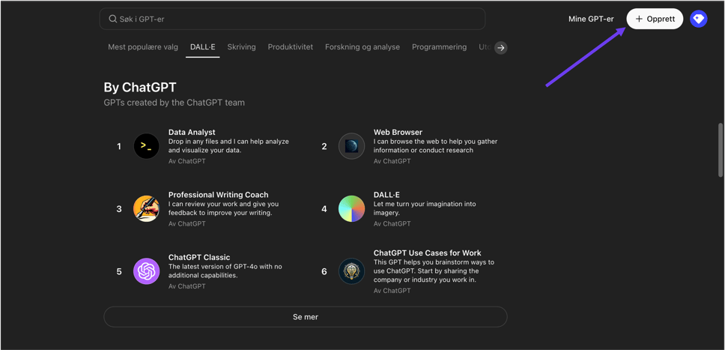Go to Forskning og analyse tab
725x350 pixels.
[x=362, y=47]
